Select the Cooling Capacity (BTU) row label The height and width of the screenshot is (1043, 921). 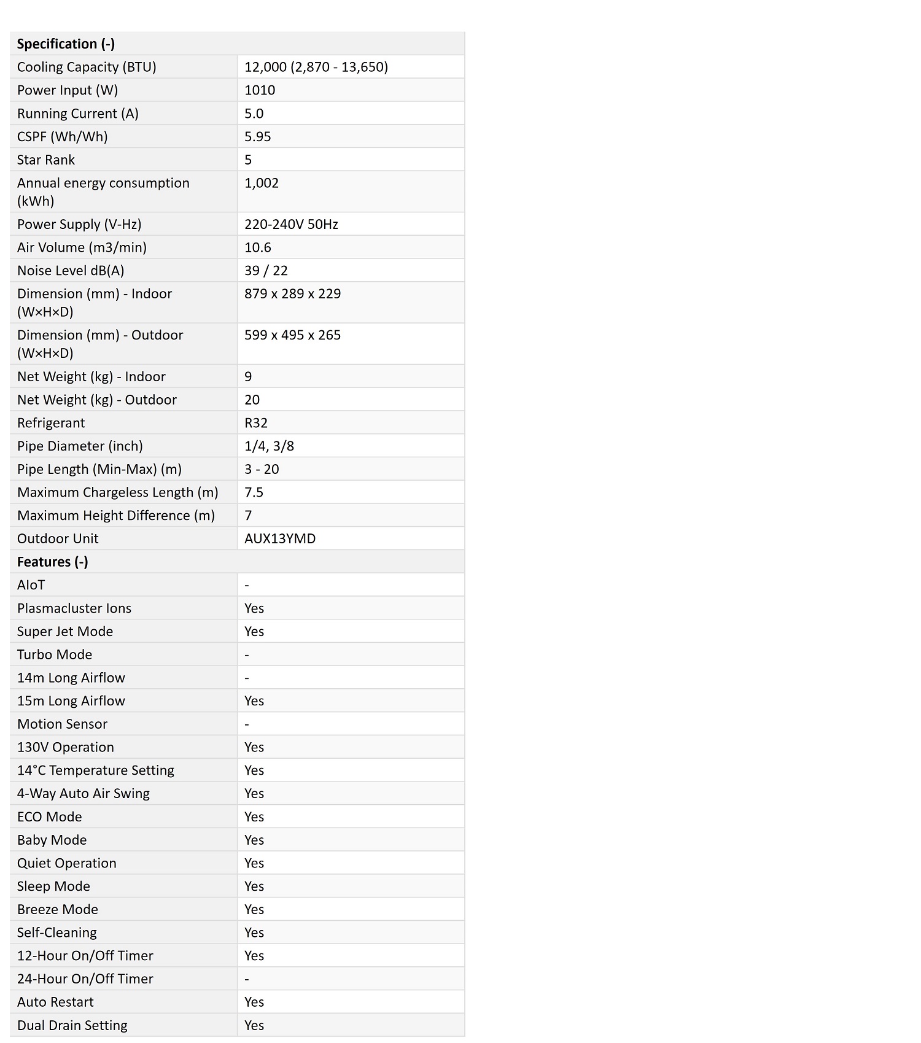pyautogui.click(x=87, y=67)
